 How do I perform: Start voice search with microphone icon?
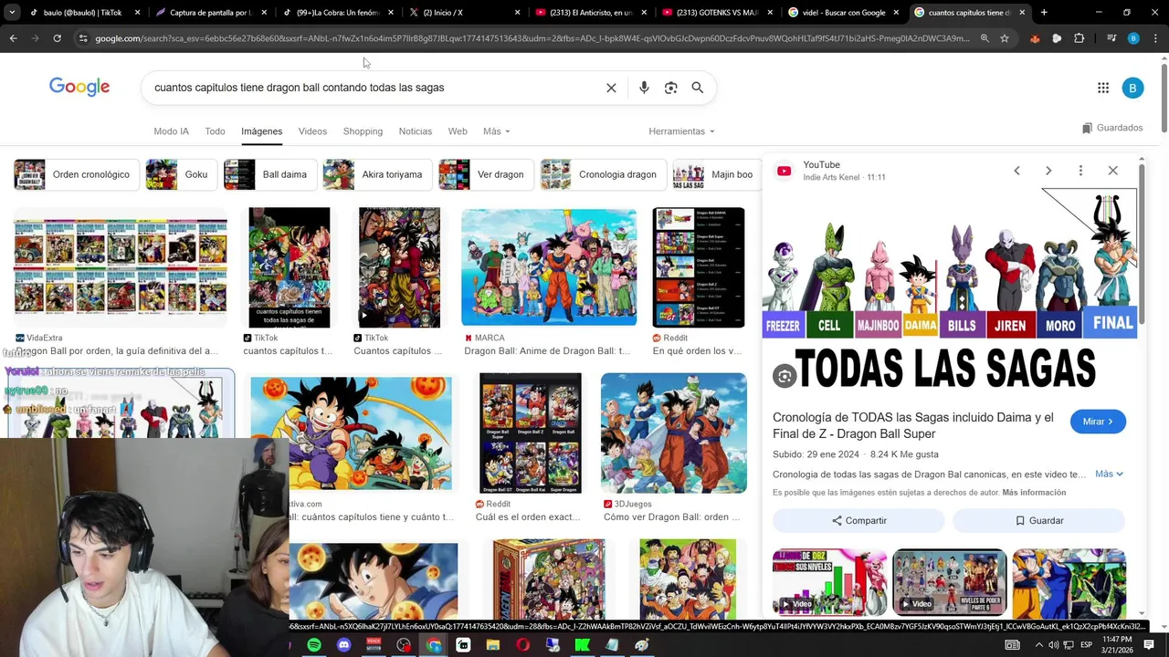click(644, 88)
